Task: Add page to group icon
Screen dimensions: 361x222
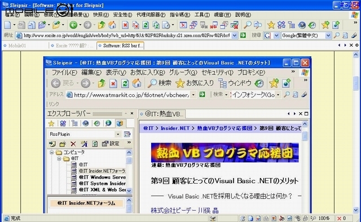Action: tap(336, 25)
